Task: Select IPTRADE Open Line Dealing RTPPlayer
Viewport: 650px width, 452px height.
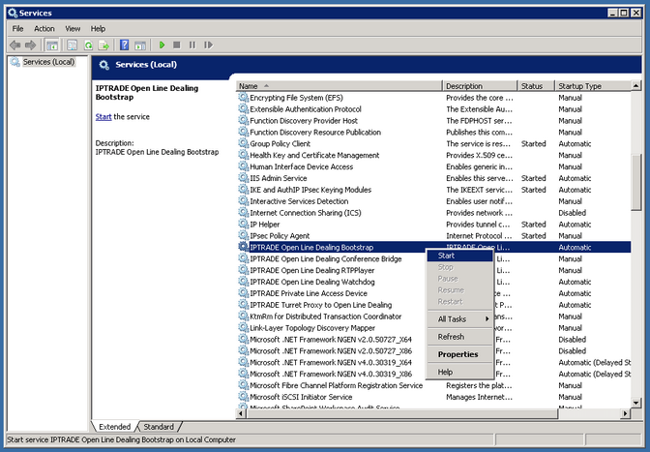Action: (x=312, y=270)
